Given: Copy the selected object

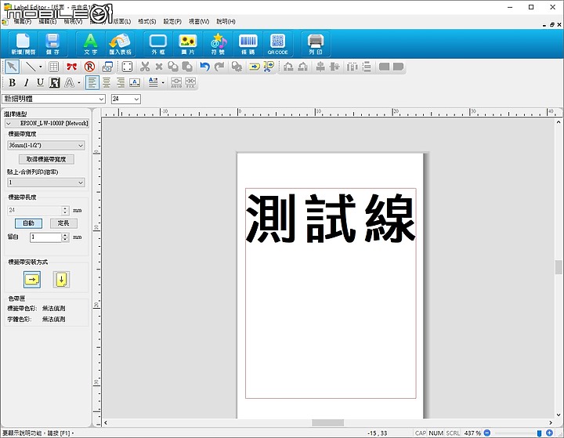Looking at the screenshot, I should coord(173,67).
